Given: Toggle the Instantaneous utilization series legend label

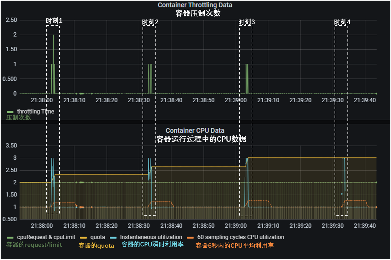Looking at the screenshot, I should click(151, 237).
